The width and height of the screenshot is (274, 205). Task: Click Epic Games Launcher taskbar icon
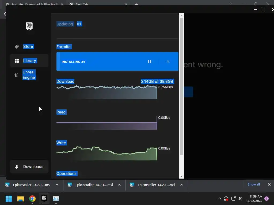coord(44,198)
